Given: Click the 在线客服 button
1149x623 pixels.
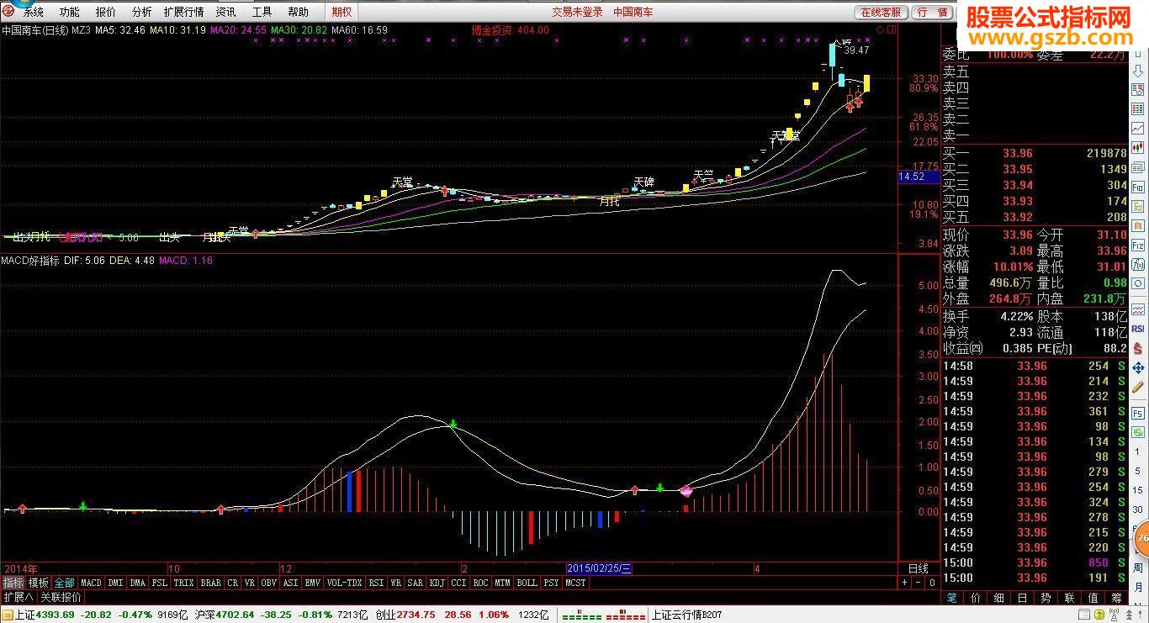Looking at the screenshot, I should [881, 12].
